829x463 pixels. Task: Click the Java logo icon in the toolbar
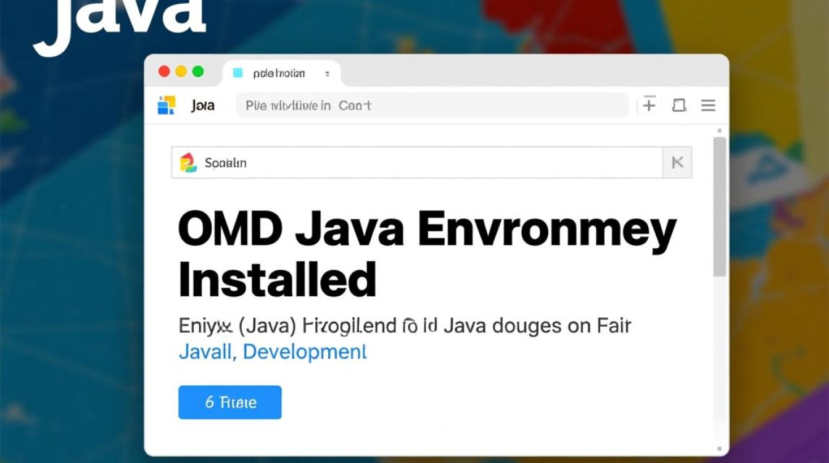[x=167, y=105]
